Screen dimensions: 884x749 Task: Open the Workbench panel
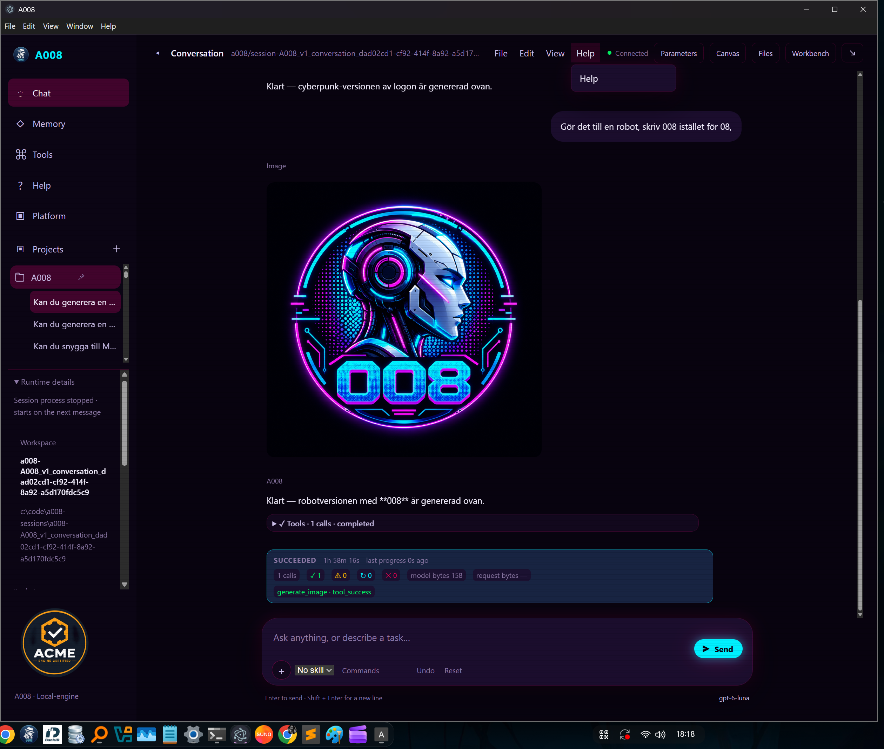(x=810, y=53)
